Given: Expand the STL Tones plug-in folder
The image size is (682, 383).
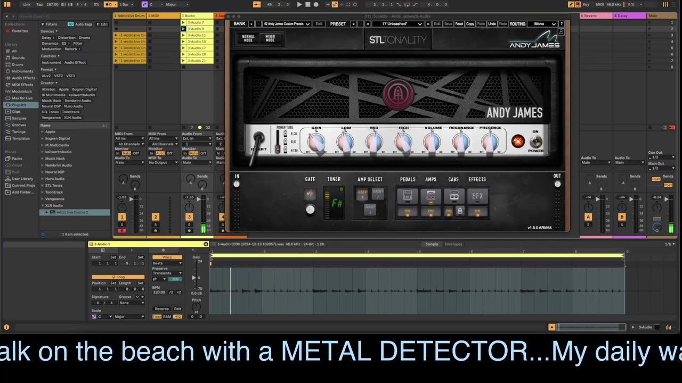Looking at the screenshot, I should coord(43,186).
